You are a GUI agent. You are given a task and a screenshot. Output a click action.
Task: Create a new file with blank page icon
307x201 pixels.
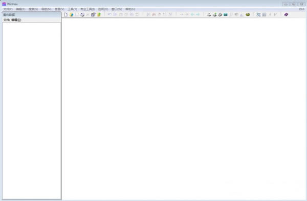coord(66,15)
